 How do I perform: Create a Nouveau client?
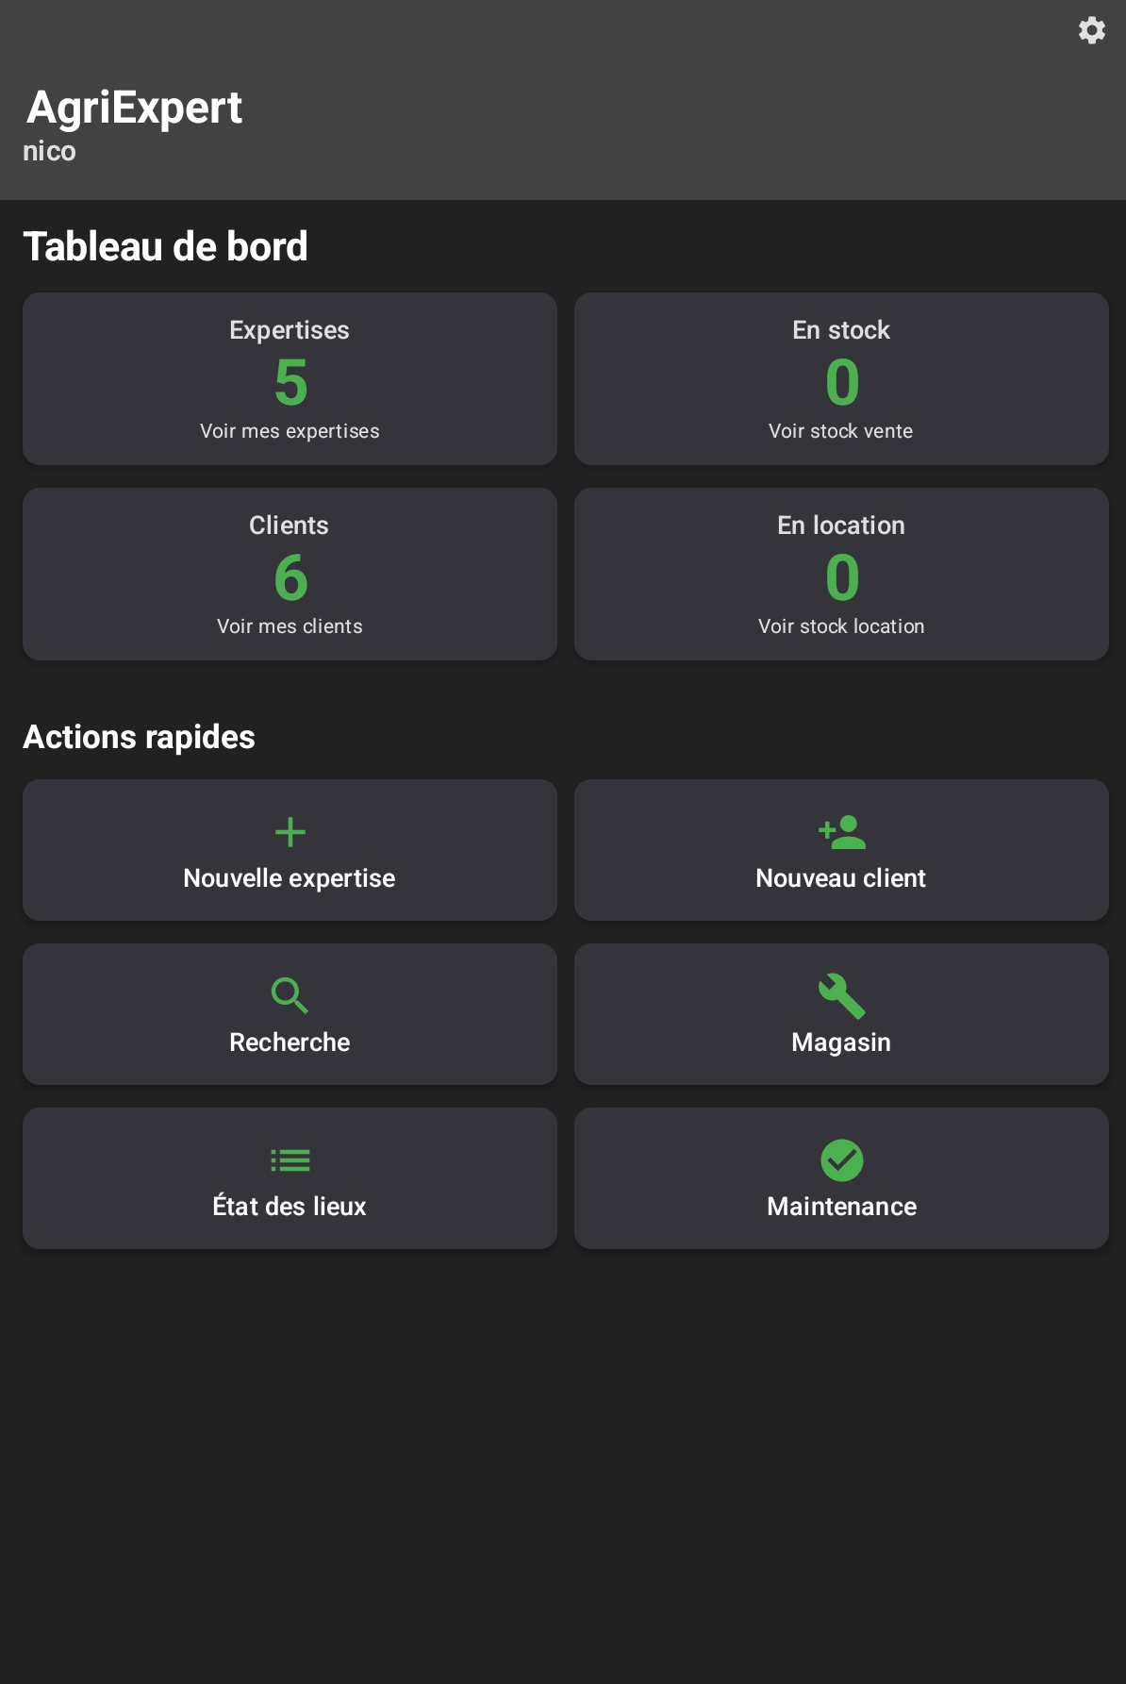click(840, 849)
